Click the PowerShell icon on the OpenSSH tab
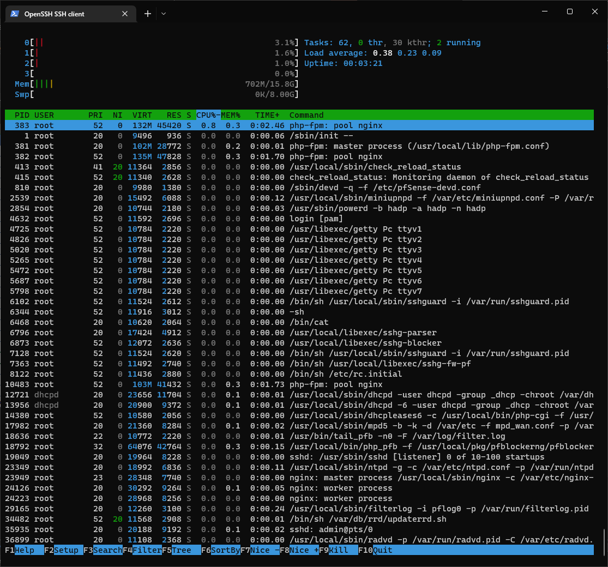This screenshot has width=608, height=567. click(15, 14)
